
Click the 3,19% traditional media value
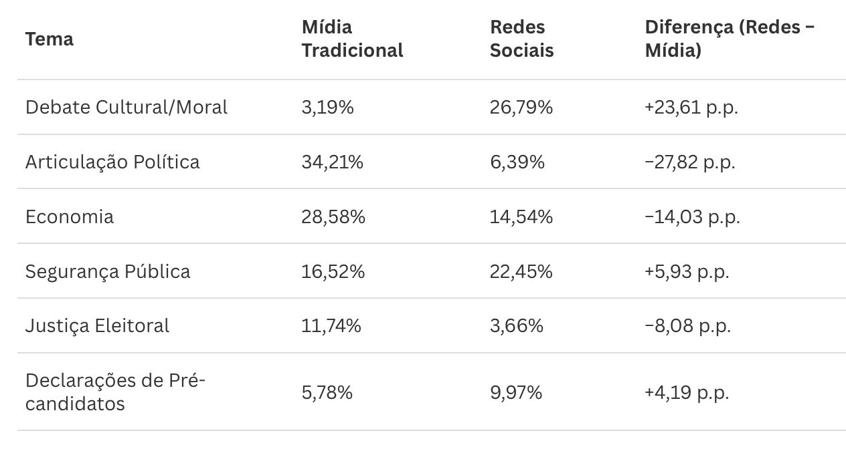327,107
